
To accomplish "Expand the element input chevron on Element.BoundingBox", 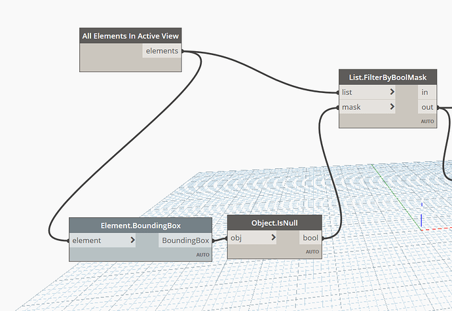I will coord(132,240).
